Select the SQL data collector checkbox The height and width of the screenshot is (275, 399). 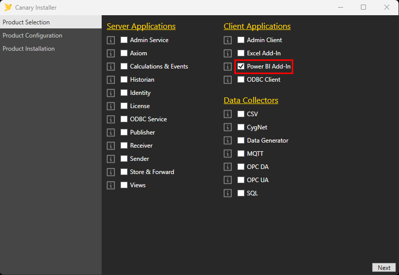tap(241, 193)
